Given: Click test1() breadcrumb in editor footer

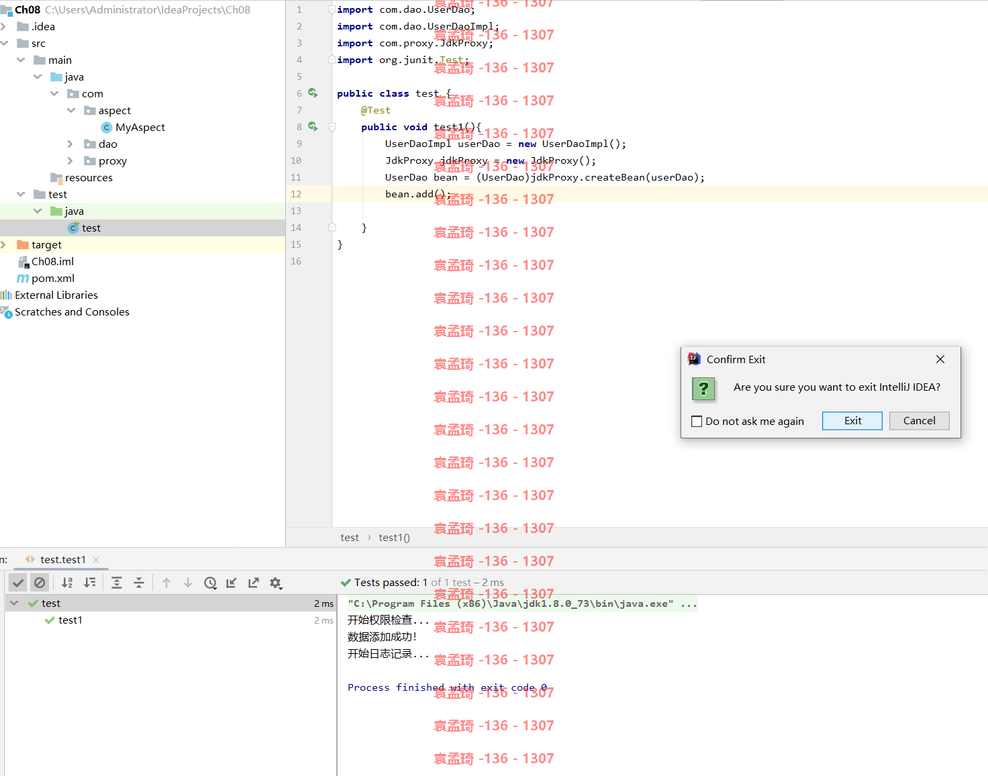Looking at the screenshot, I should pyautogui.click(x=394, y=537).
